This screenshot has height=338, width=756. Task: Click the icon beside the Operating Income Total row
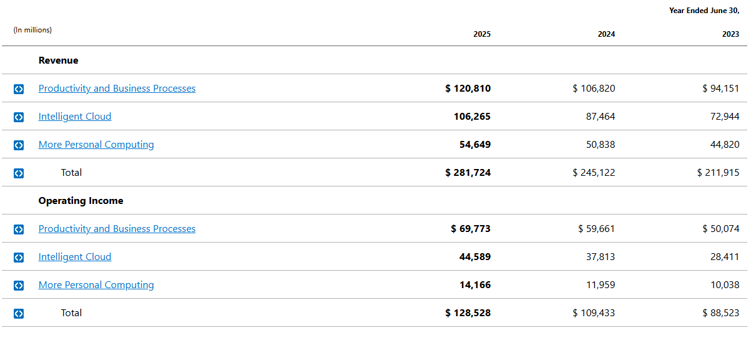(19, 314)
